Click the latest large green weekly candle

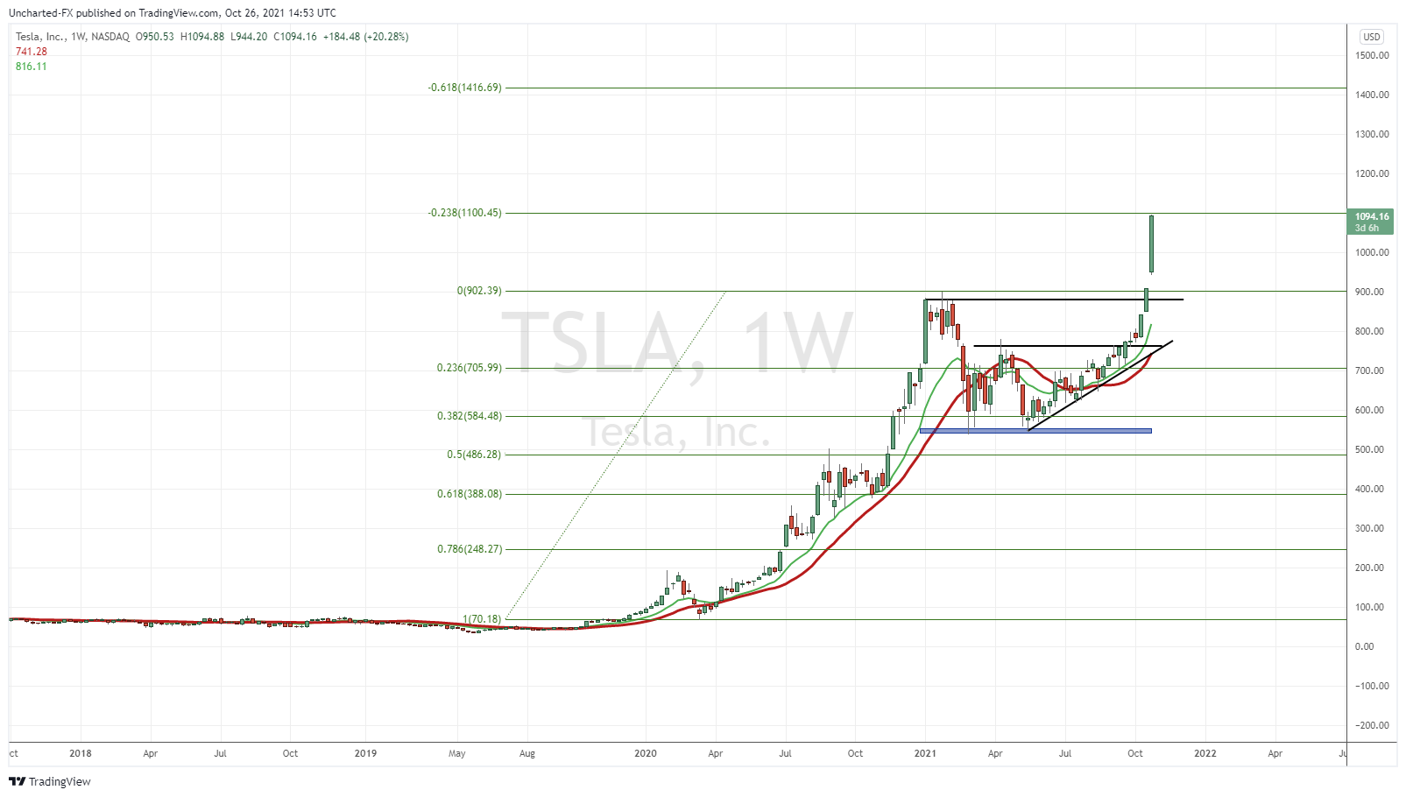click(x=1151, y=243)
